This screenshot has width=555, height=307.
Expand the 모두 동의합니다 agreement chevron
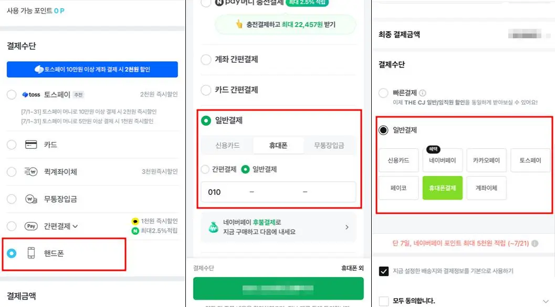tap(544, 301)
